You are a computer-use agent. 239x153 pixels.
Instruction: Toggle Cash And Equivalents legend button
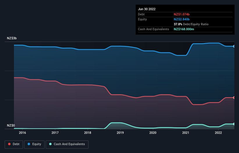point(67,144)
